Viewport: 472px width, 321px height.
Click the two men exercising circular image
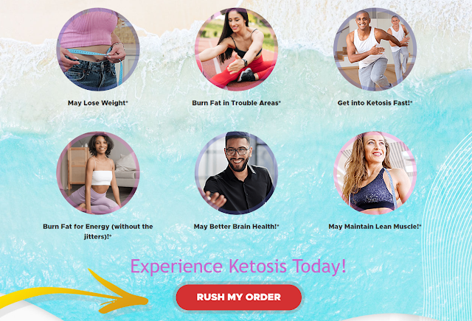pos(375,49)
